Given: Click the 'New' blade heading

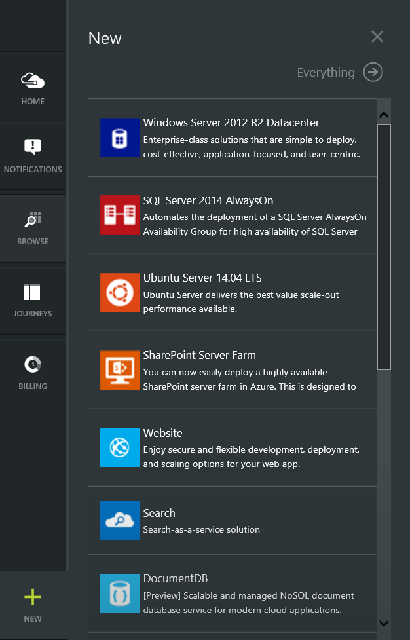Looking at the screenshot, I should (105, 39).
